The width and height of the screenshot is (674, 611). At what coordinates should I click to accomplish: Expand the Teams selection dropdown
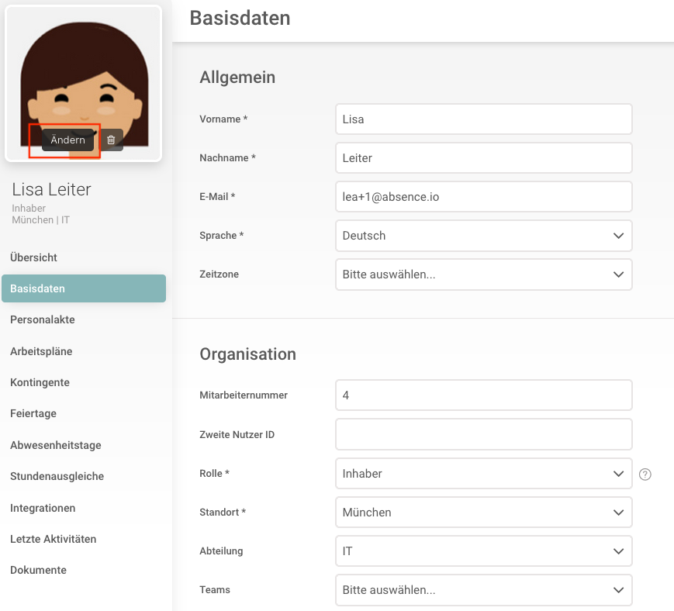483,590
